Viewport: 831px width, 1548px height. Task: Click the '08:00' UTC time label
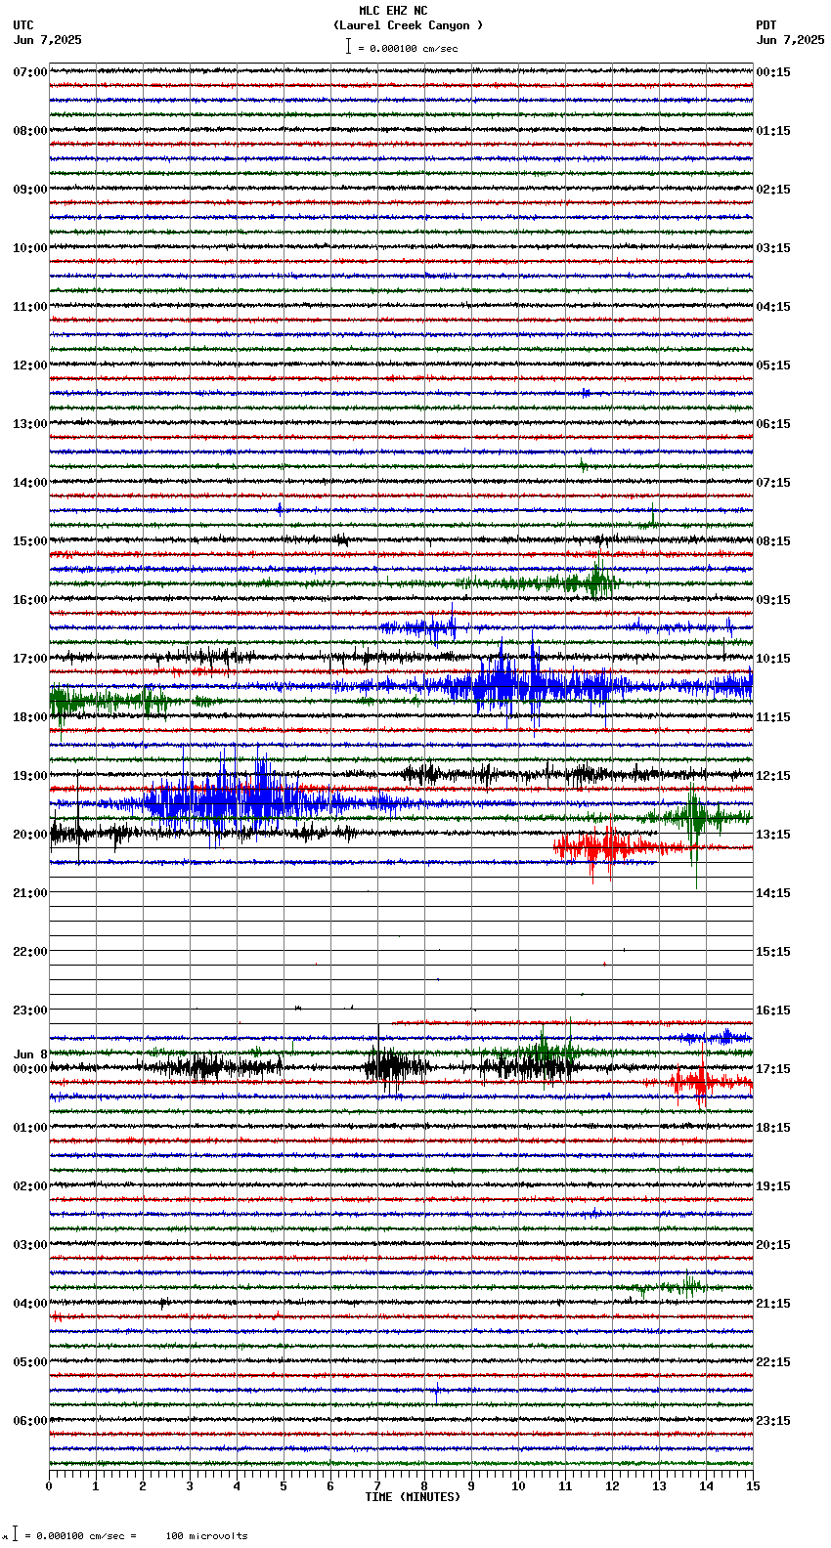[30, 131]
